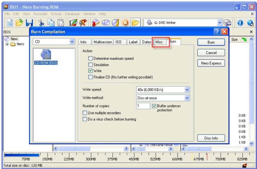Click the Cut scissors icon
This screenshot has height=169, width=257.
[x=41, y=23]
